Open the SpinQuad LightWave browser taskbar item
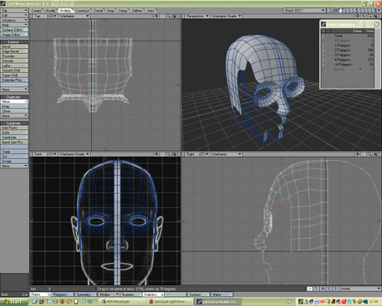 (x=169, y=302)
